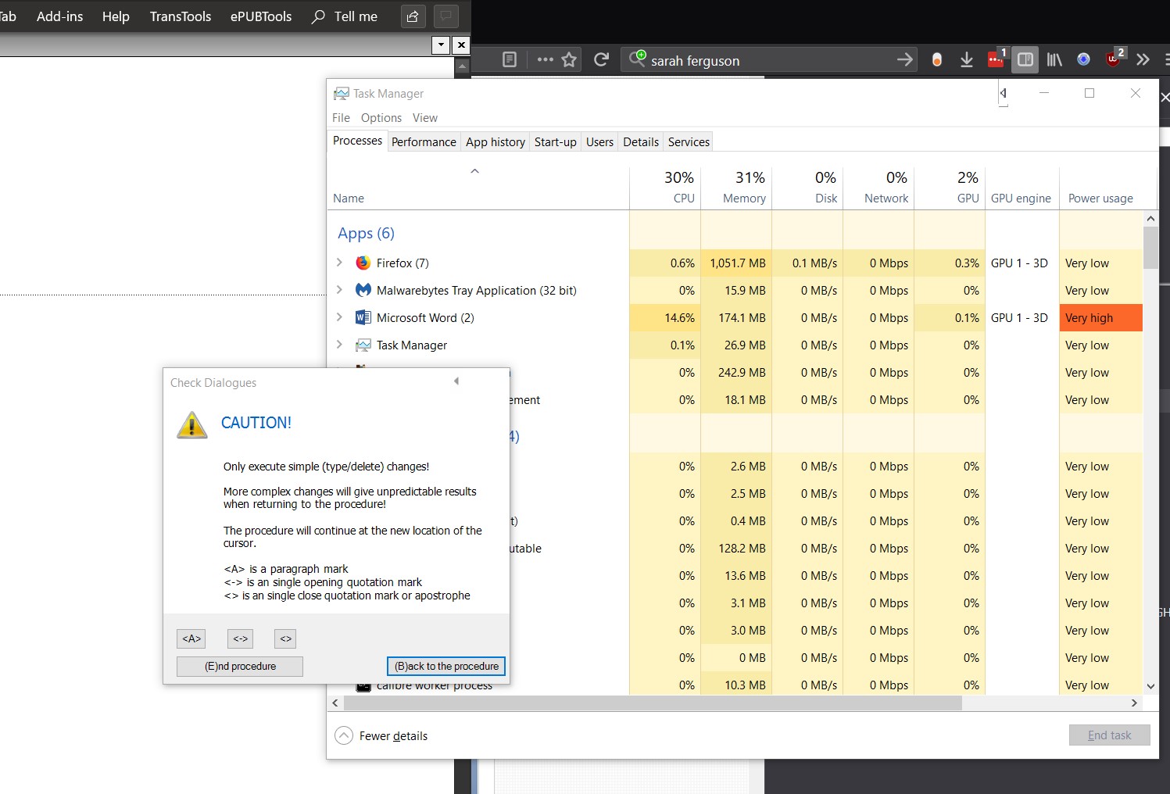The image size is (1170, 794).
Task: Click the Firefox icon in the Apps list
Action: click(x=363, y=263)
